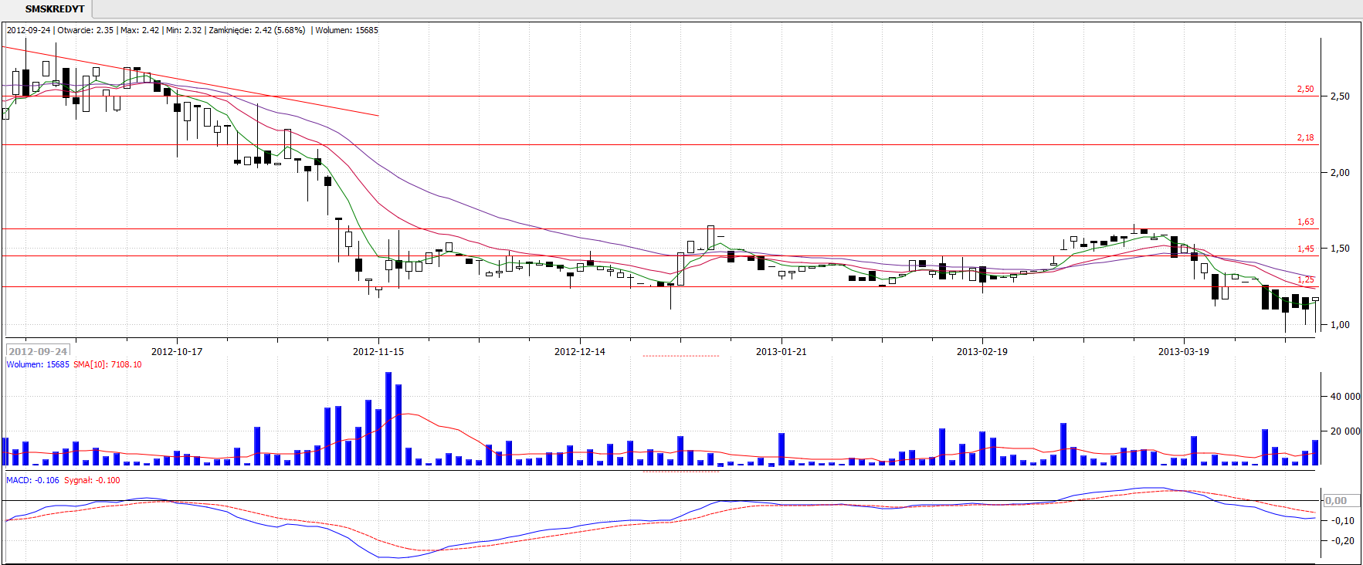Click the red 2,50 horizontal level label

pos(1305,90)
